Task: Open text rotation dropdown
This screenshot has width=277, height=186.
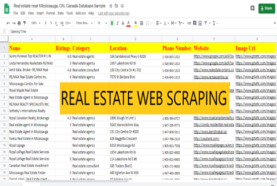Action: click(x=181, y=23)
